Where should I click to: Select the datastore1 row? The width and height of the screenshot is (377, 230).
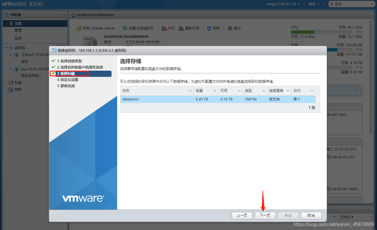(x=218, y=99)
